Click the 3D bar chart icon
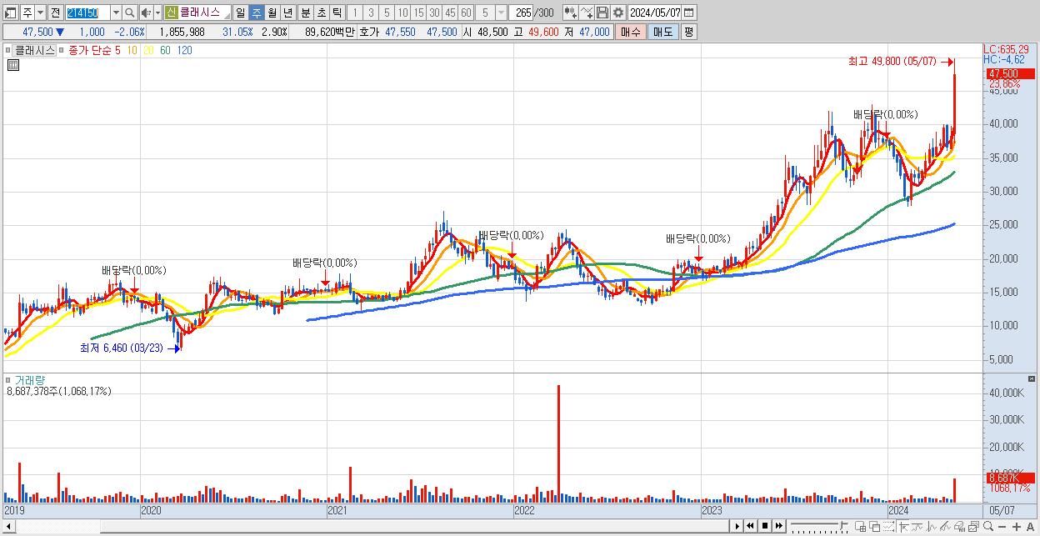Screen dimensions: 1040x536 pyautogui.click(x=959, y=527)
